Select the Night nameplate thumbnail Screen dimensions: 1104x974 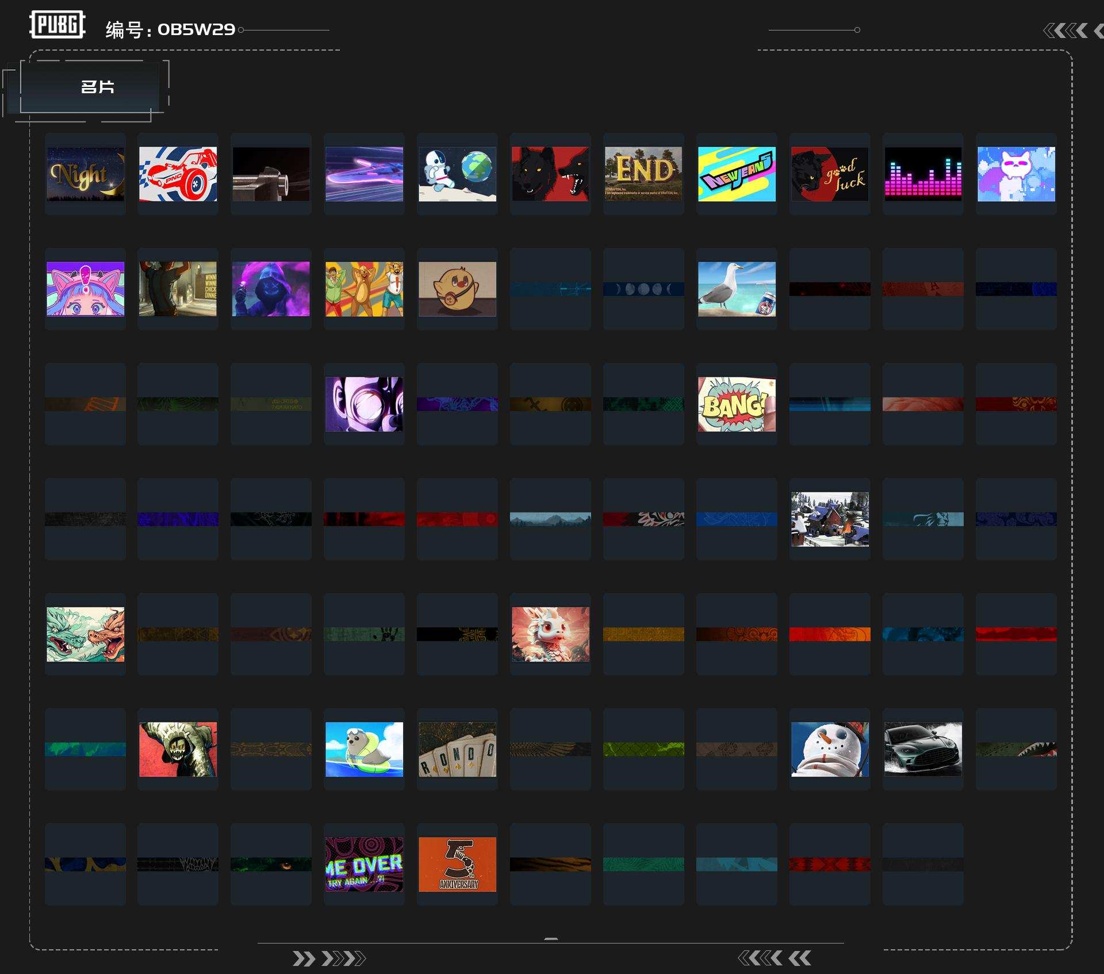85,174
